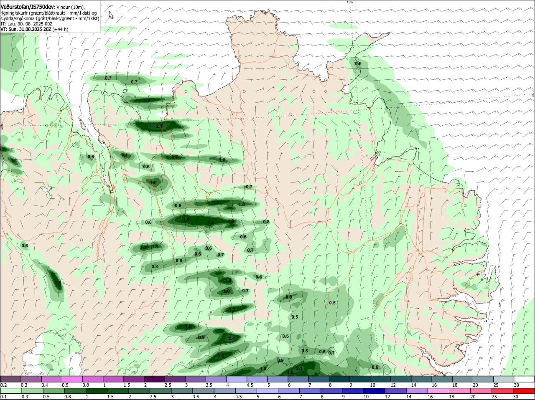The height and width of the screenshot is (400, 535).
Task: Click the 'VT: Sun. 31.08.2025 20Z (+44 h)' line
Action: click(34, 29)
